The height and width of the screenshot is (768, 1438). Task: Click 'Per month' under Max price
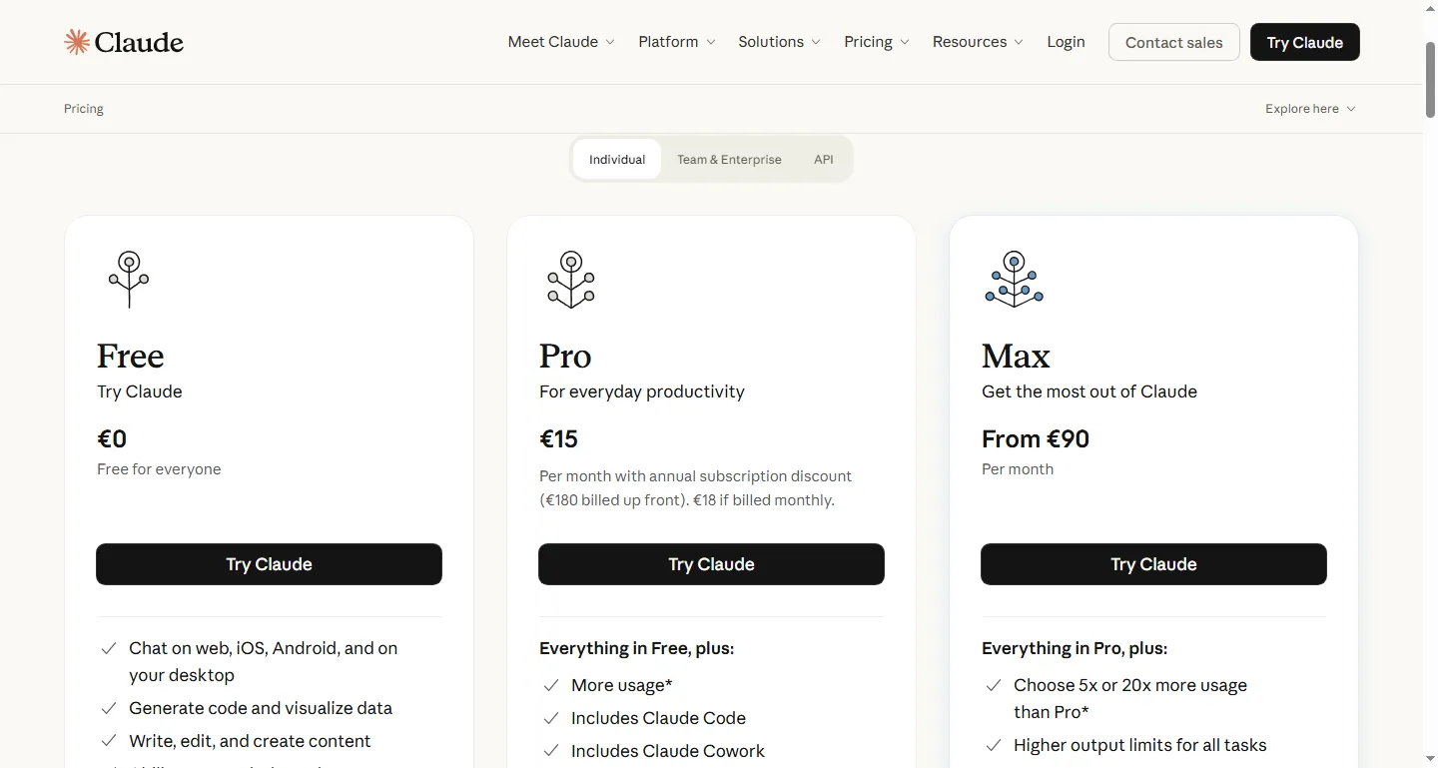pos(1018,469)
